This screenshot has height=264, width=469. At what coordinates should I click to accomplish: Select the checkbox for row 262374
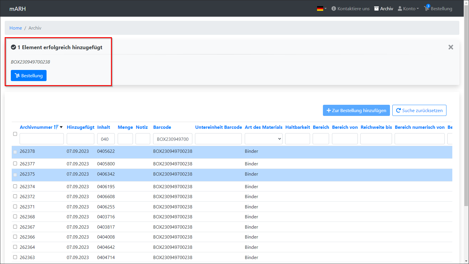pos(15,186)
